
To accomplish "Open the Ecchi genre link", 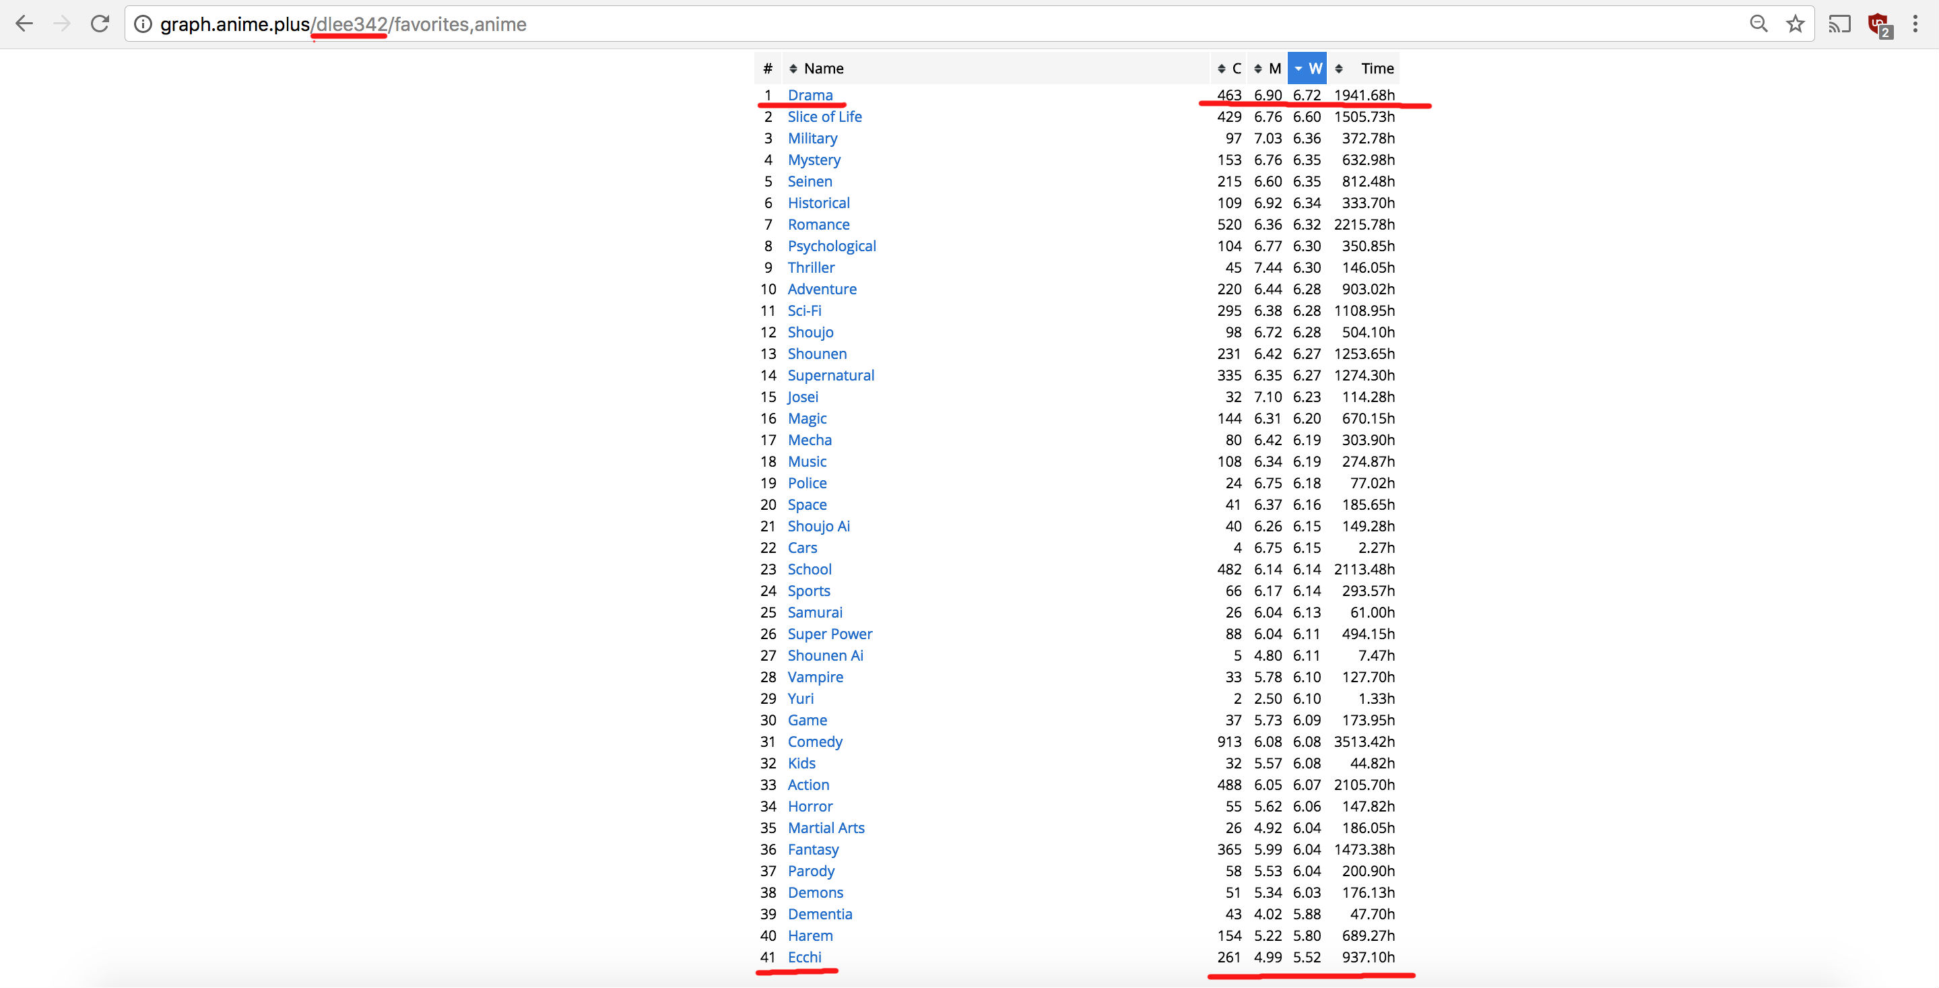I will click(804, 958).
